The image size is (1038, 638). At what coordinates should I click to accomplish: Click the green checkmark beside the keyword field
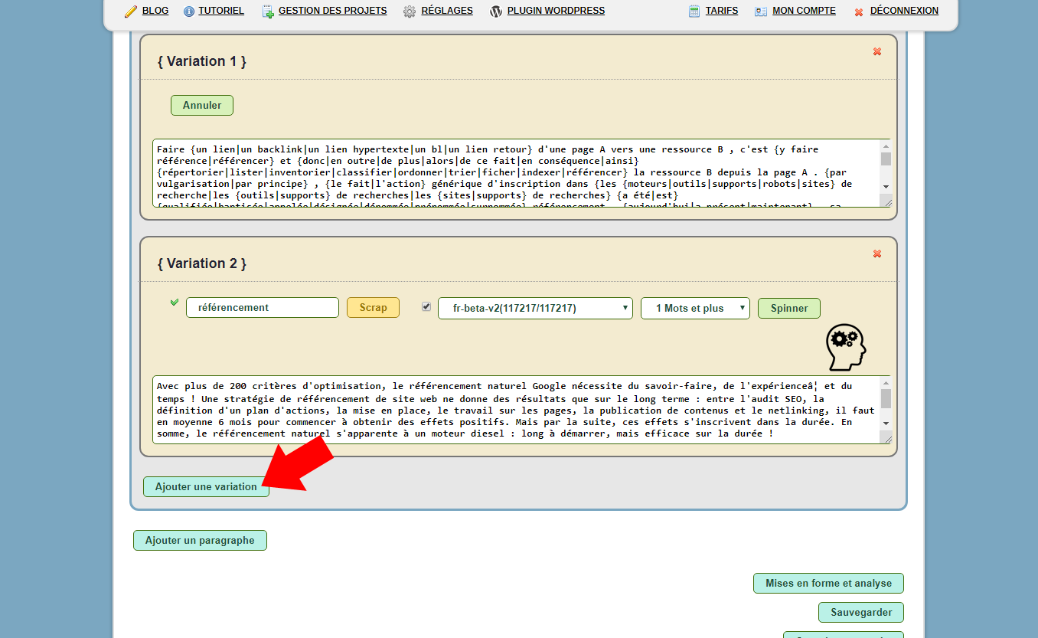pyautogui.click(x=175, y=303)
